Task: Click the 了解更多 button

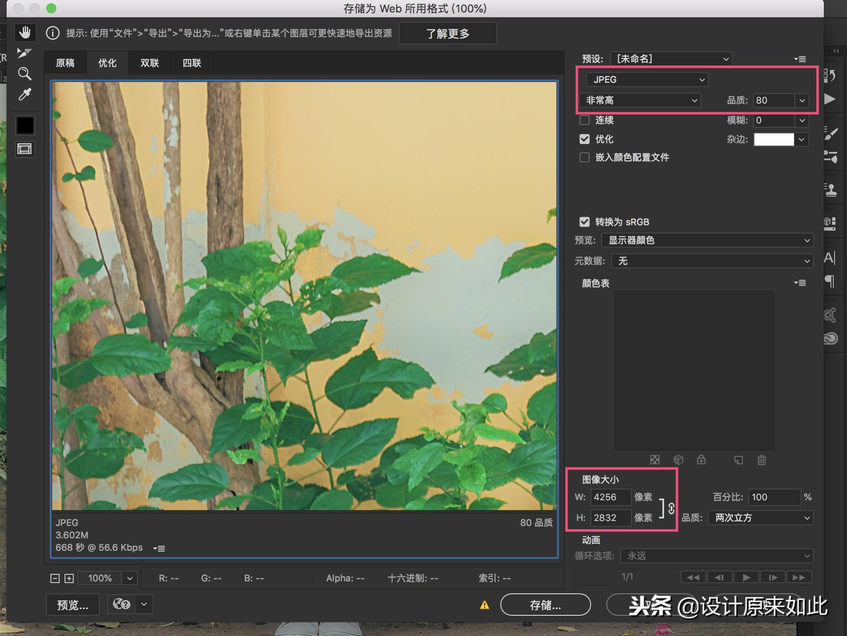Action: pos(448,34)
